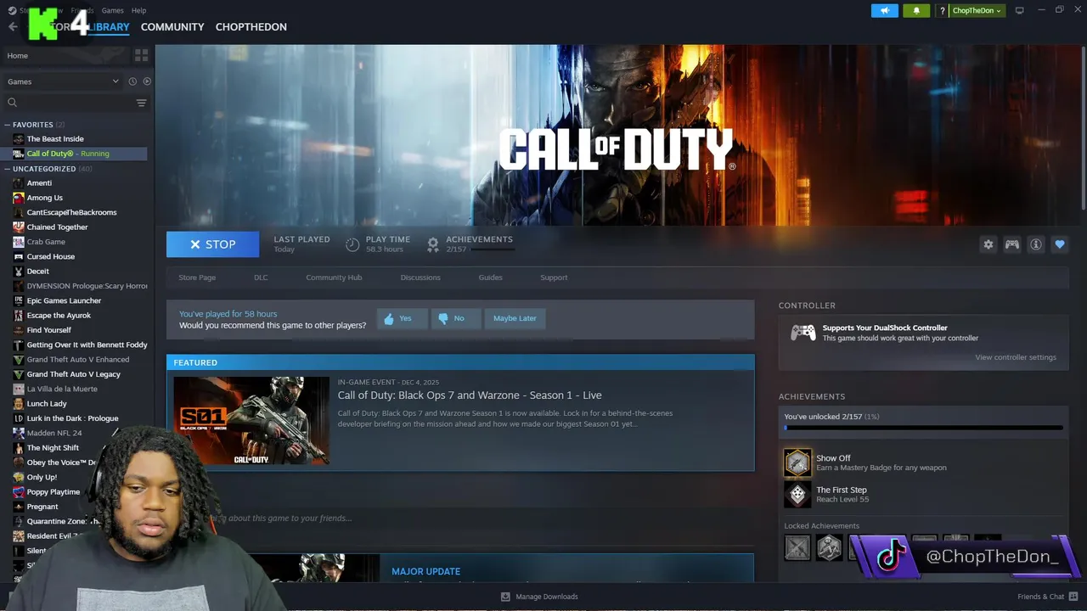The image size is (1087, 611).
Task: Collapse the Favorites category
Action: pos(8,125)
